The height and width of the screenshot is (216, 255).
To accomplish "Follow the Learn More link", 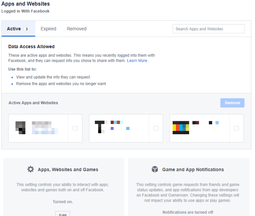I will tap(137, 61).
